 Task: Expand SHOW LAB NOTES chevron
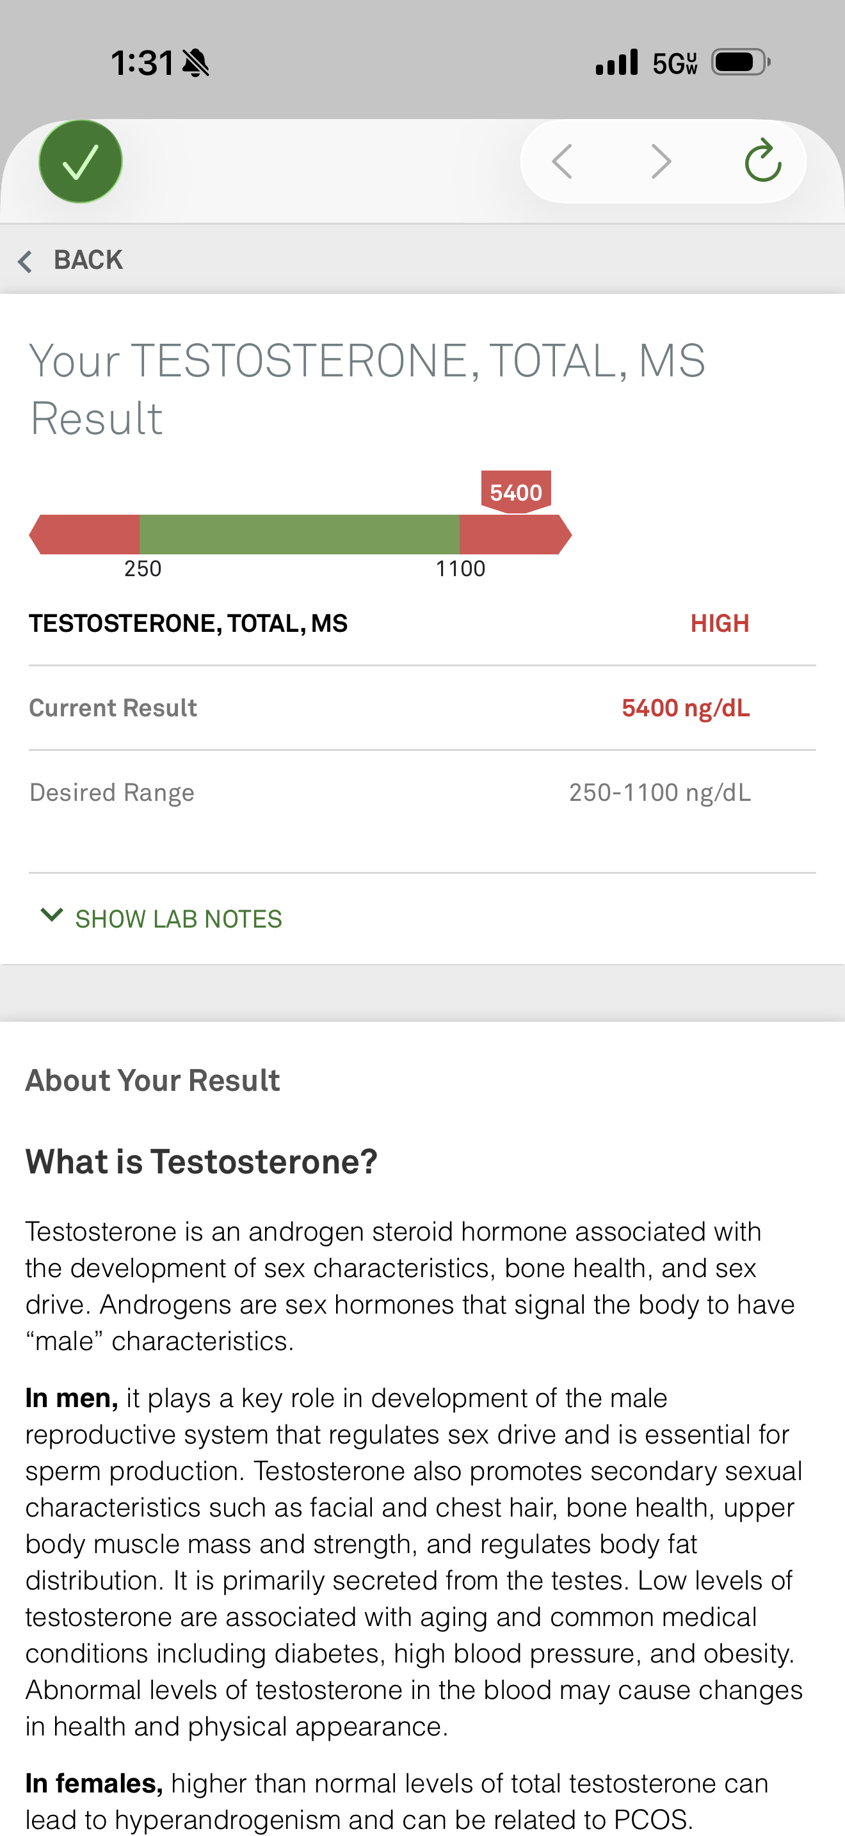[x=52, y=915]
